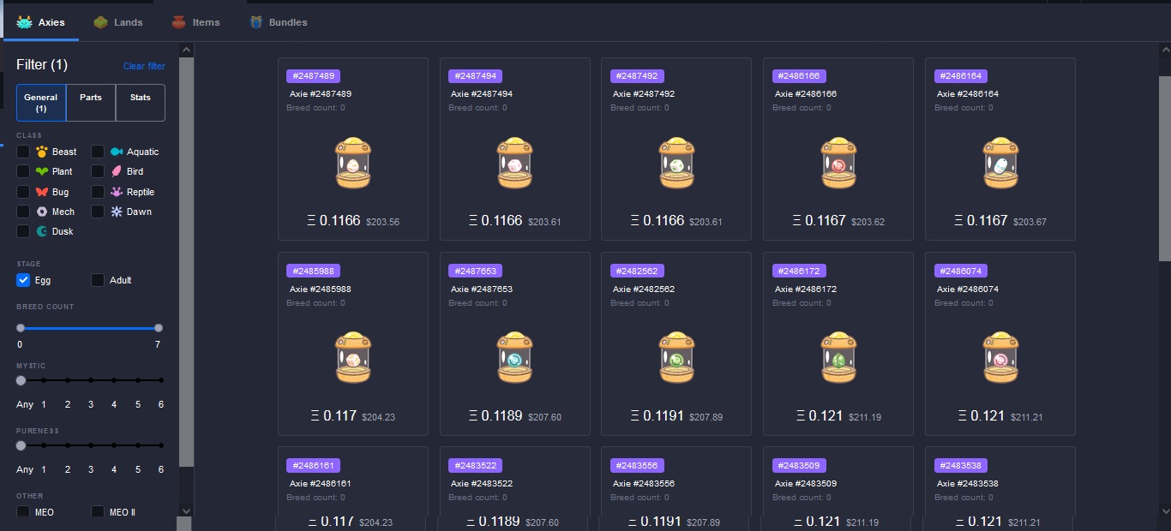Click the filter panel vertical scrollbar
Screen dimensions: 1171x531
pyautogui.click(x=186, y=263)
